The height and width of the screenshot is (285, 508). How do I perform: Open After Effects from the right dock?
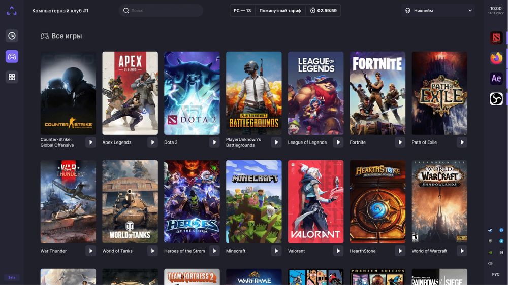tap(496, 79)
